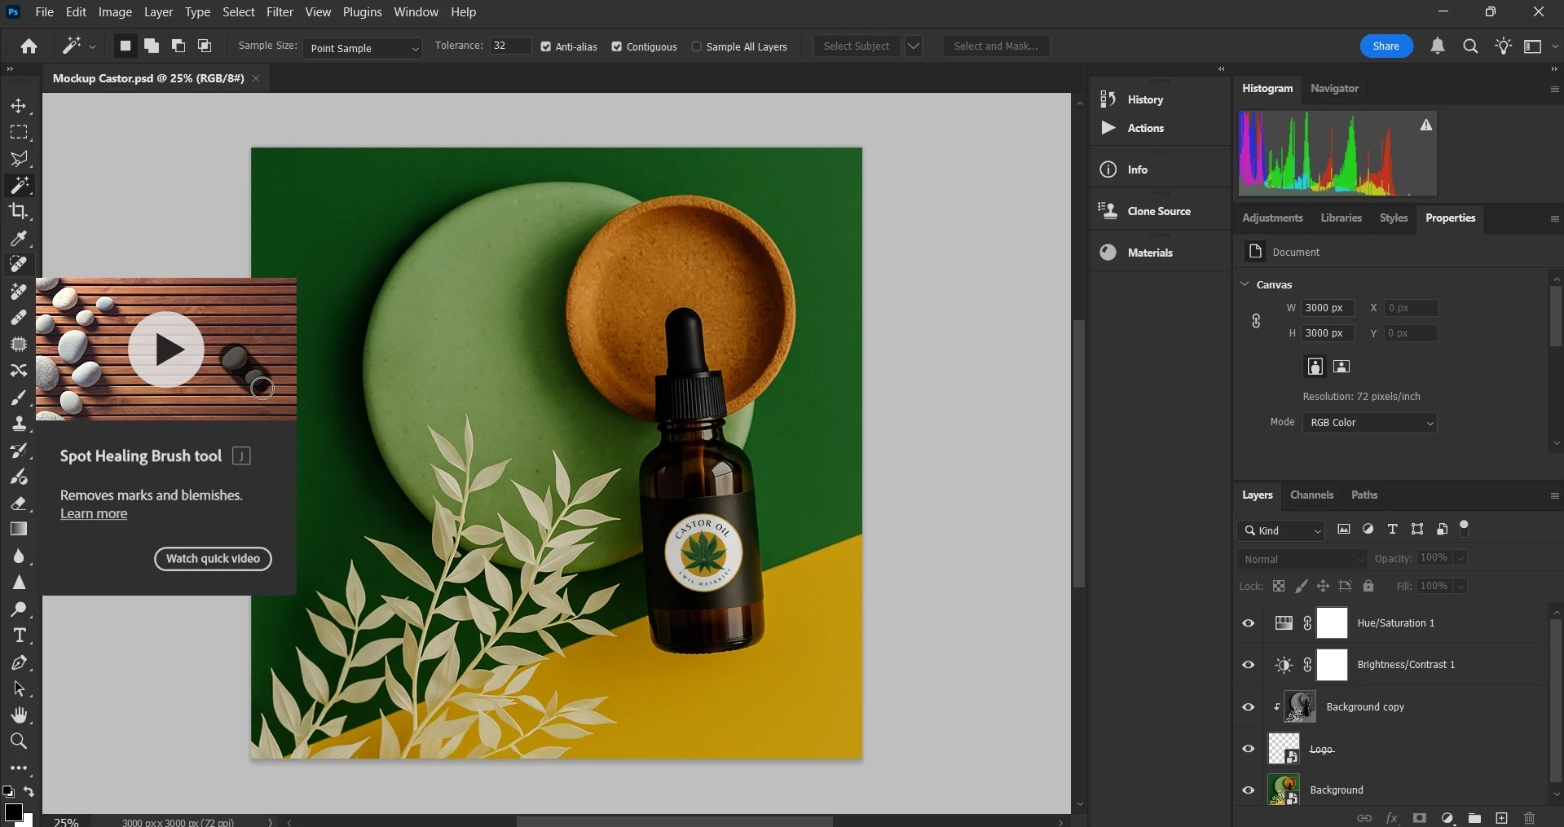
Task: Select the Crop tool
Action: click(x=19, y=212)
